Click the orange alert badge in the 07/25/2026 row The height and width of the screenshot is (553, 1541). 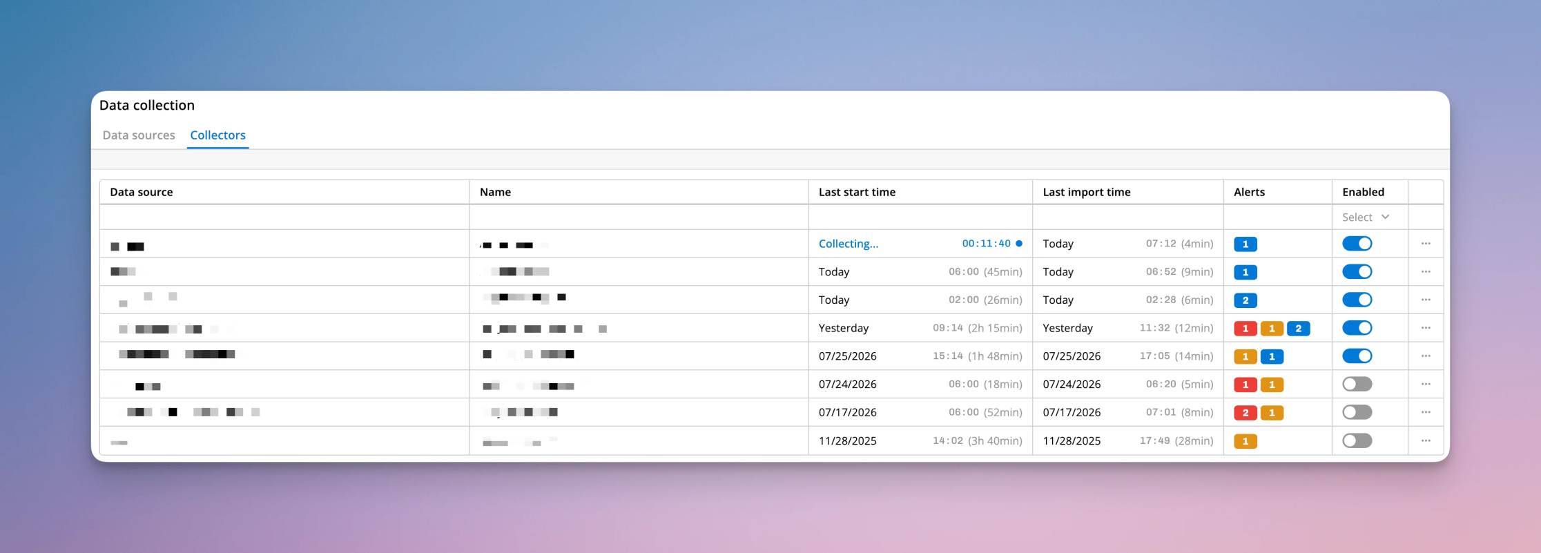[1246, 357]
